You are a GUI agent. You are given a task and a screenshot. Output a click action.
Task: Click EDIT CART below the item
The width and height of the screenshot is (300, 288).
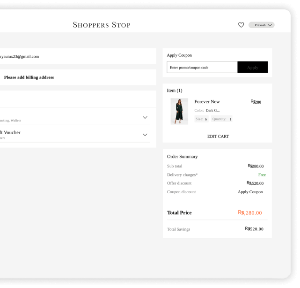click(218, 136)
